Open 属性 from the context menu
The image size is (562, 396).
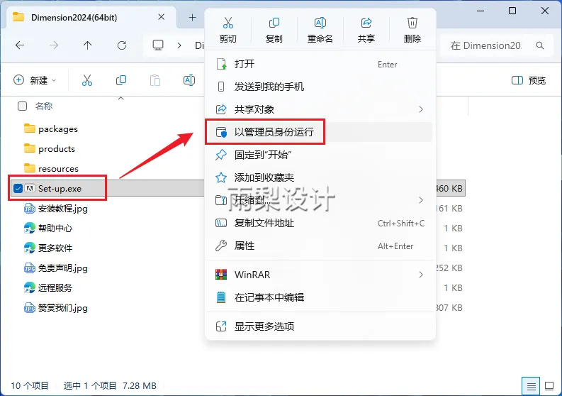(320, 246)
